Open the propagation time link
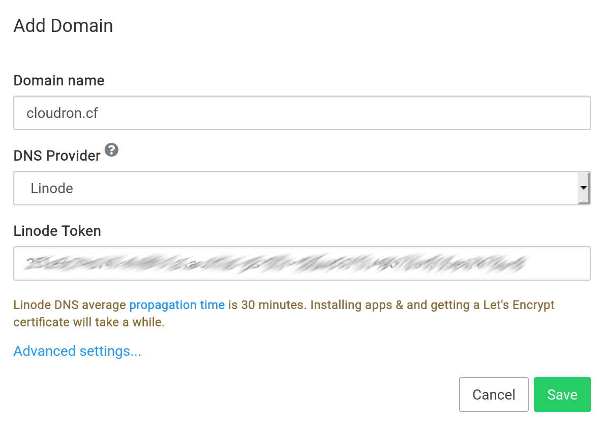The width and height of the screenshot is (603, 424). (177, 305)
